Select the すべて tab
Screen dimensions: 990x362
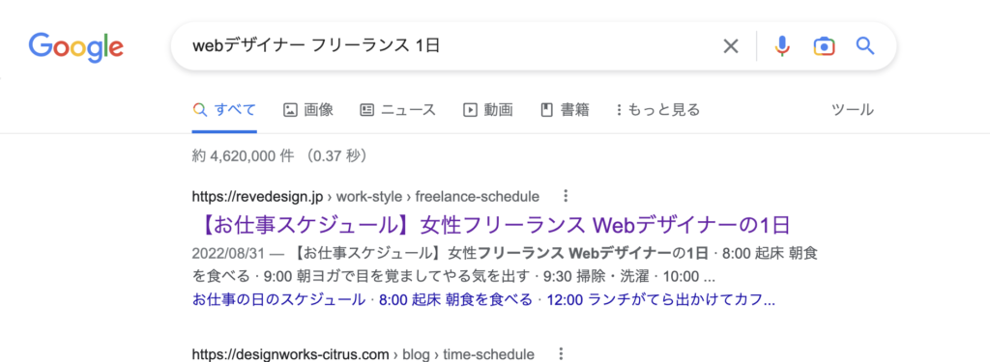tap(224, 110)
